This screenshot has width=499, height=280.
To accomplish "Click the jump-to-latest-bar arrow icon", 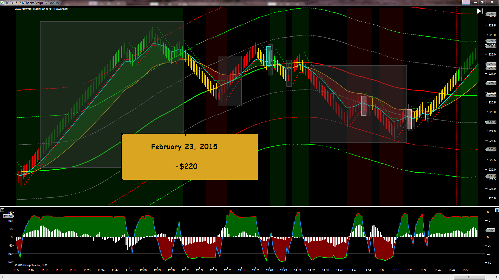I will click(x=480, y=11).
